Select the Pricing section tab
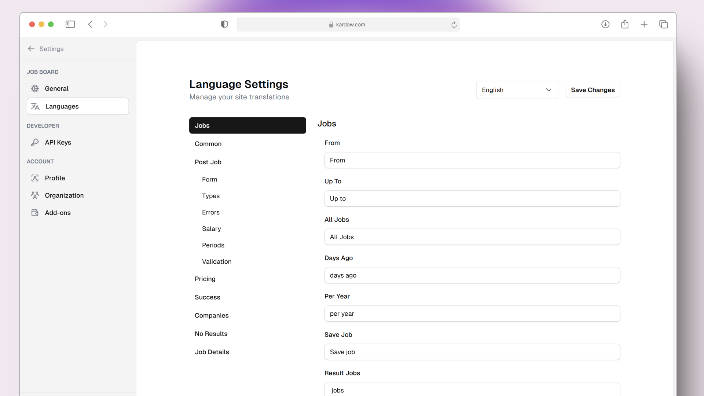Image resolution: width=704 pixels, height=396 pixels. click(x=205, y=279)
